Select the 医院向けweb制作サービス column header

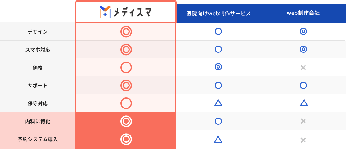coord(218,13)
